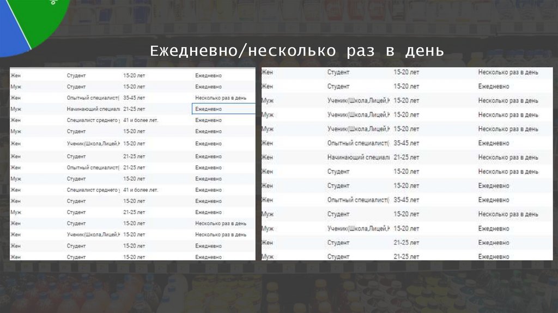
Task: Click '21-25 лет' in right table's Начинающий row
Action: (x=406, y=158)
